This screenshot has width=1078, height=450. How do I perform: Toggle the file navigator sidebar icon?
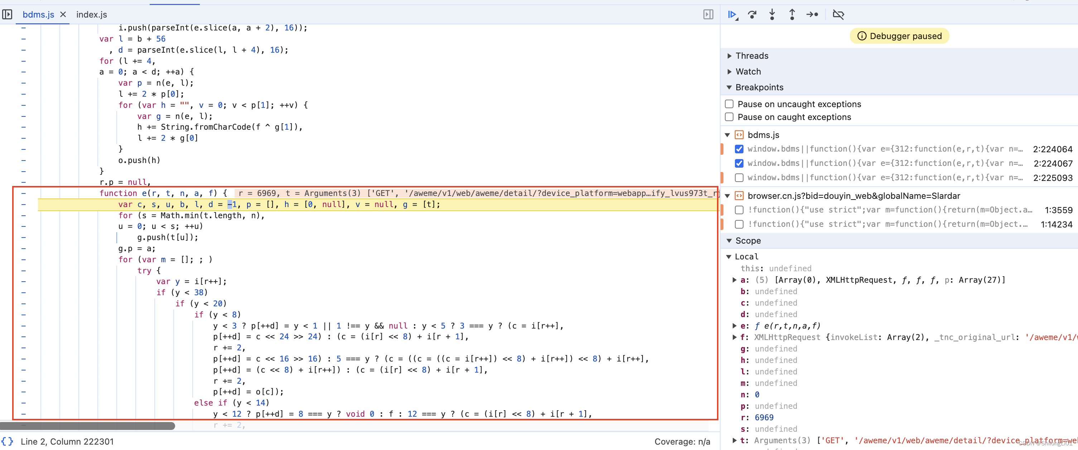click(x=7, y=15)
